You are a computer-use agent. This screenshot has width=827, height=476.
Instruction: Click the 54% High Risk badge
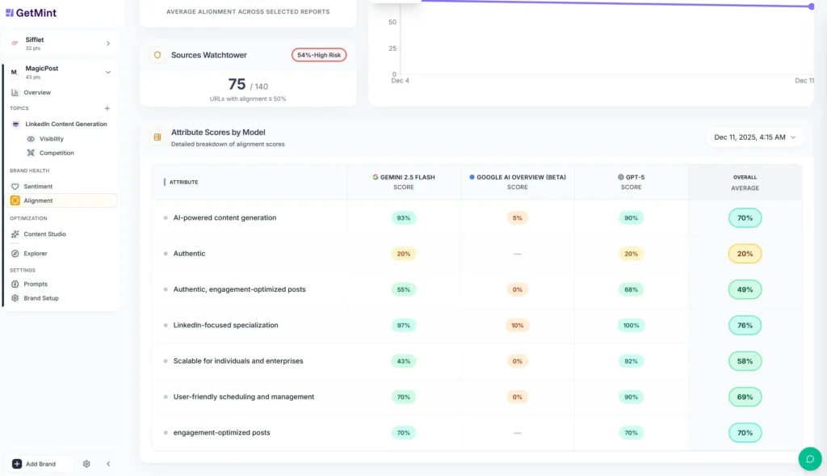coord(318,54)
